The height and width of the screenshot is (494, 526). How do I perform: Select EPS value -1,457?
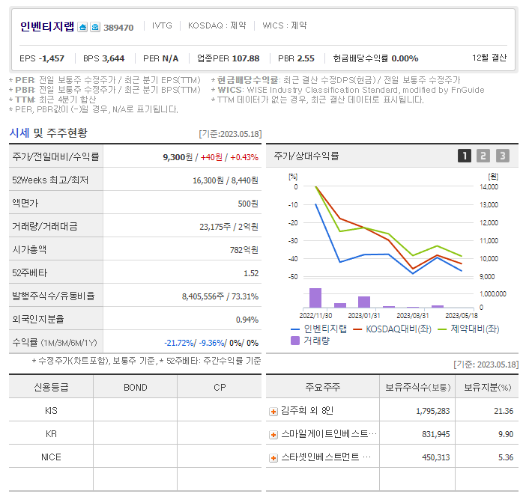click(52, 58)
